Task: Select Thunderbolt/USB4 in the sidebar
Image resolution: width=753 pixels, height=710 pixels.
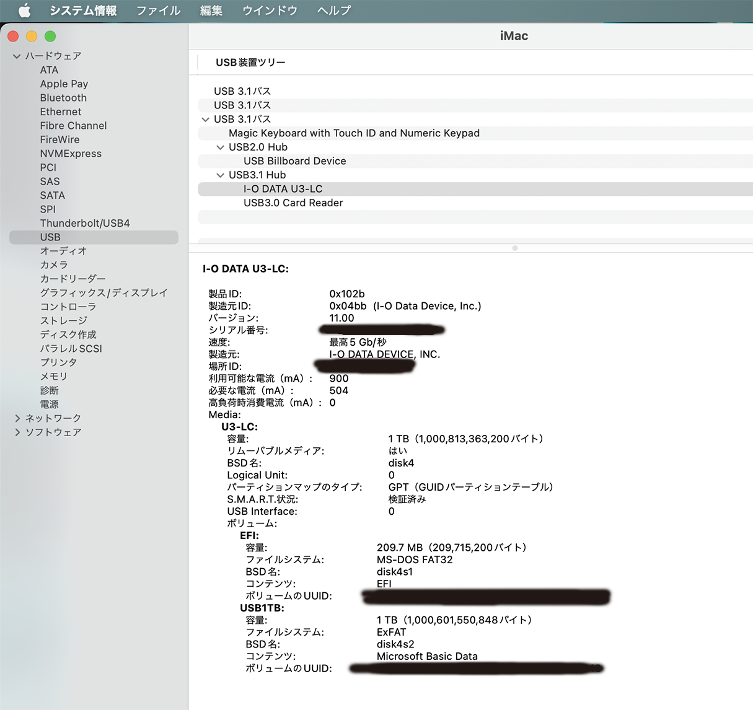Action: 85,223
